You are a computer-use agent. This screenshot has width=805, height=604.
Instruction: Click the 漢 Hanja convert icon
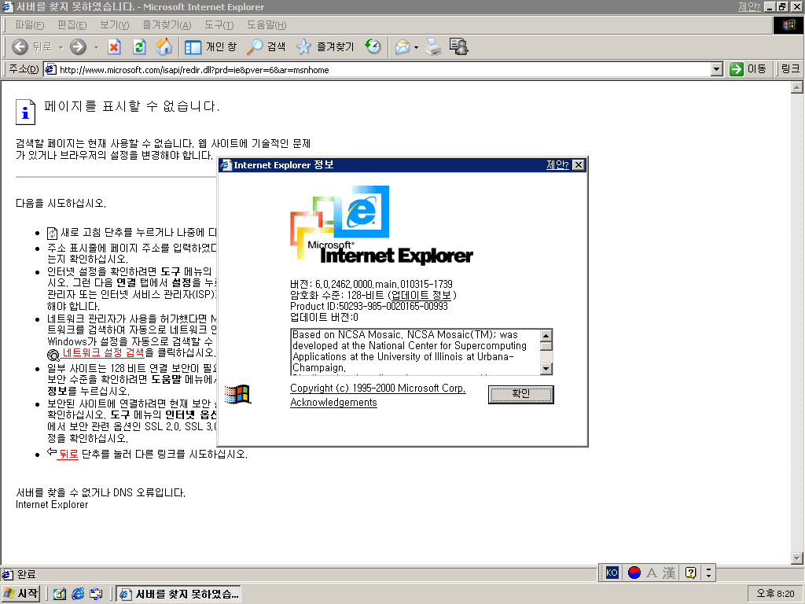point(669,573)
